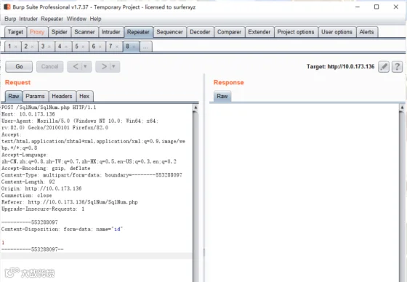The height and width of the screenshot is (282, 407).
Task: Open the Proxy tab
Action: [37, 32]
